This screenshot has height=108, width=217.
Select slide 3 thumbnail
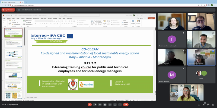(x=13, y=53)
